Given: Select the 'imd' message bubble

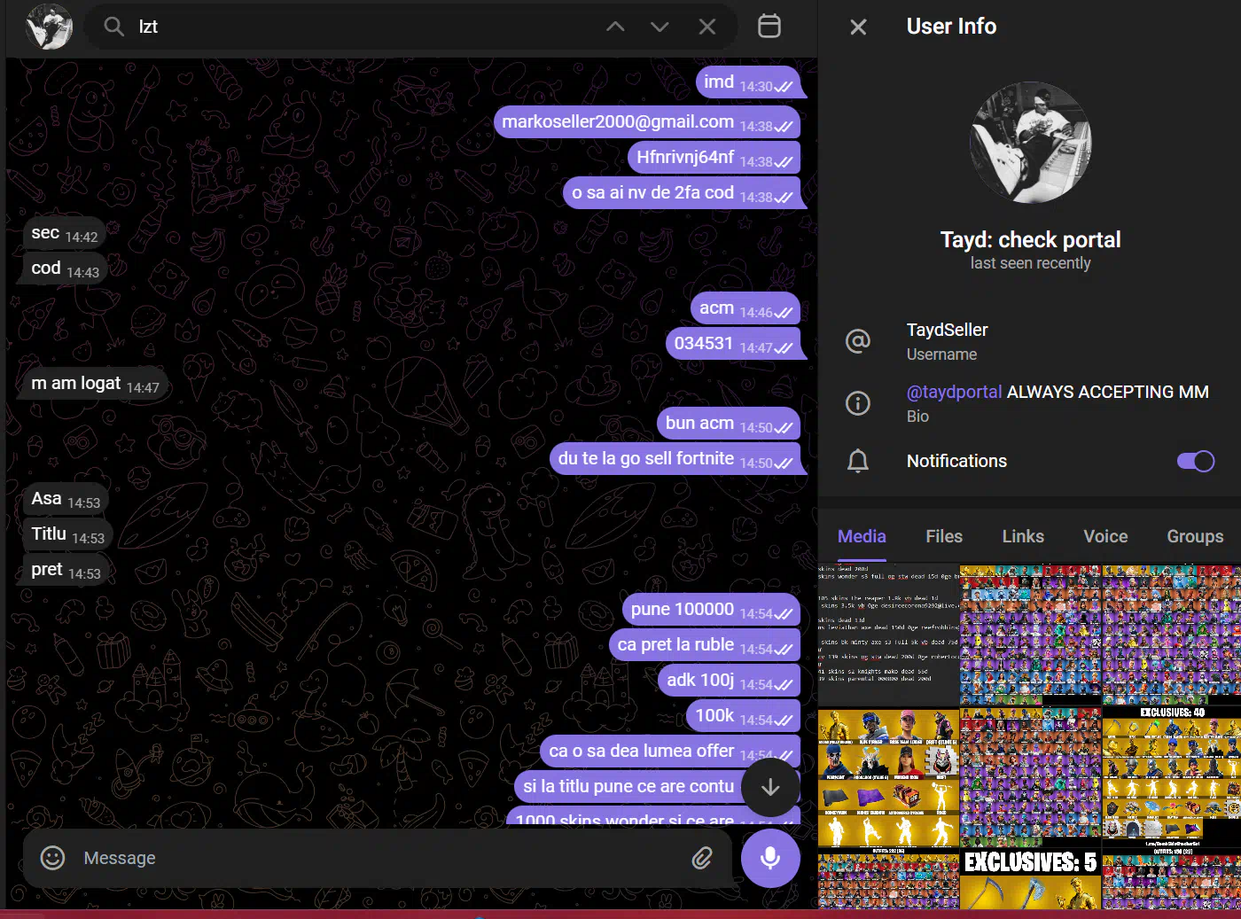Looking at the screenshot, I should (748, 82).
